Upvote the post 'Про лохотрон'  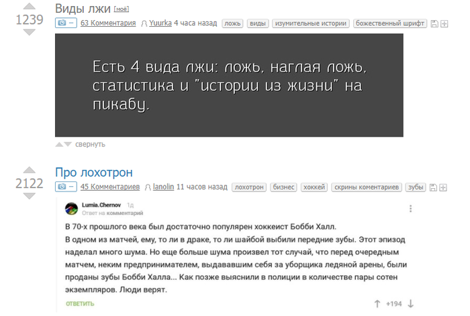(x=29, y=170)
